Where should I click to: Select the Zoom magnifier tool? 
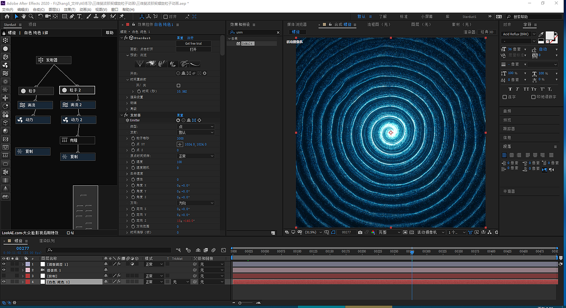point(31,16)
